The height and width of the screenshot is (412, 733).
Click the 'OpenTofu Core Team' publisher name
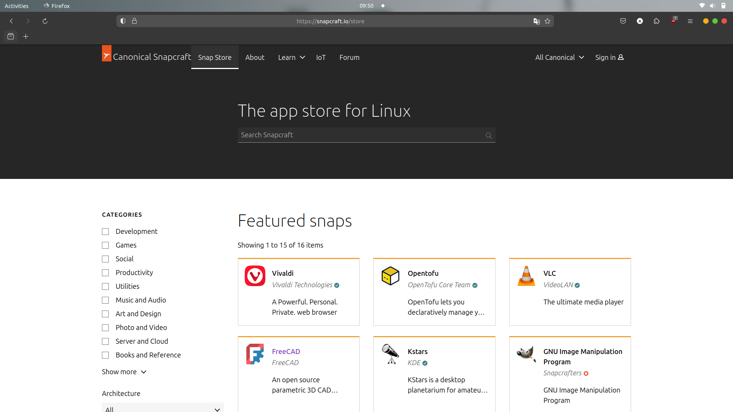[439, 285]
